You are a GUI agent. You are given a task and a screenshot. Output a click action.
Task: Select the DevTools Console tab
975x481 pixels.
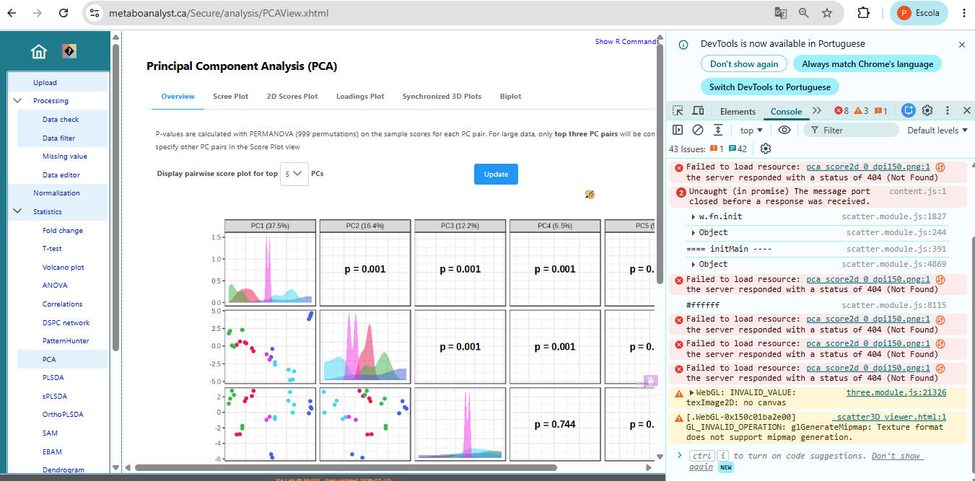coord(786,111)
